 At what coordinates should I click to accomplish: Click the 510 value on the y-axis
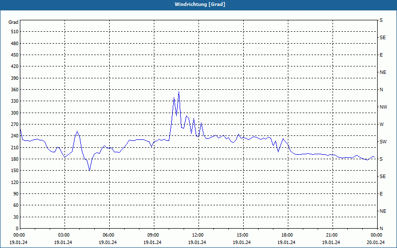15,32
